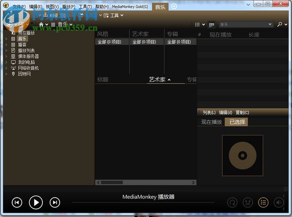Click the 我的电脑 monitor icon
Screen dimensions: 292x217
[13, 62]
